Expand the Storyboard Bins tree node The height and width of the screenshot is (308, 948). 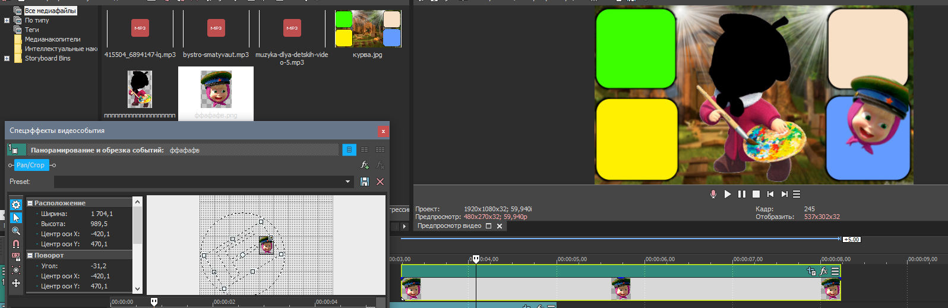[x=7, y=58]
